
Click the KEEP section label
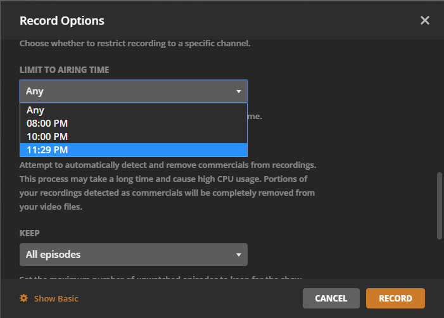click(30, 233)
